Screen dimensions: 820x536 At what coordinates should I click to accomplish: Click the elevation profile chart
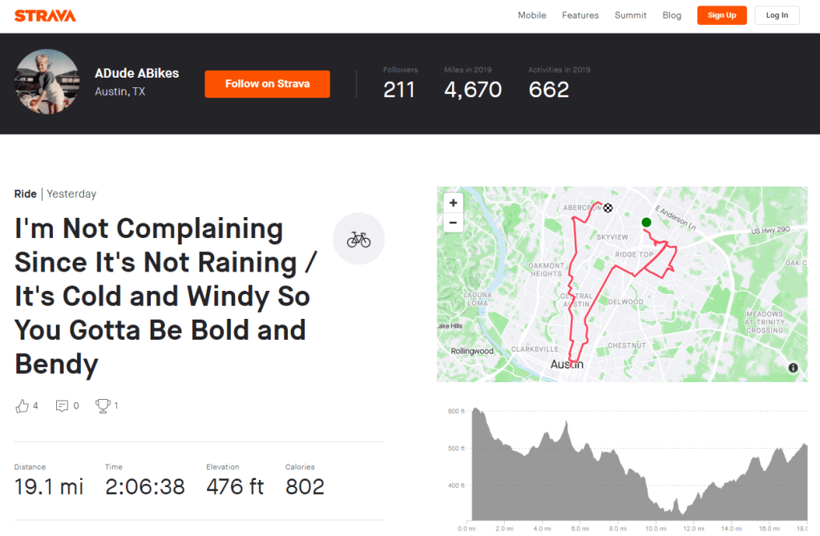(x=636, y=465)
